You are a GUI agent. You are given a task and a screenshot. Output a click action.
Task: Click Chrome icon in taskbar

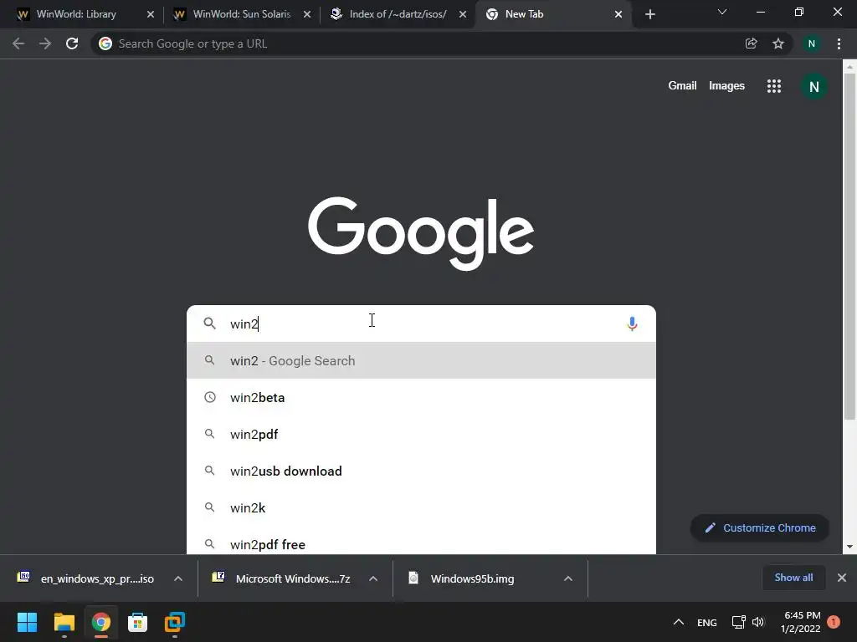pyautogui.click(x=100, y=622)
